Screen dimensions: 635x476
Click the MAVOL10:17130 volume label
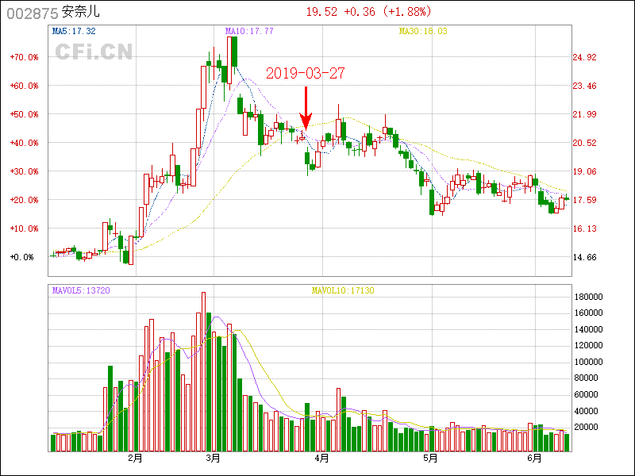click(x=343, y=291)
